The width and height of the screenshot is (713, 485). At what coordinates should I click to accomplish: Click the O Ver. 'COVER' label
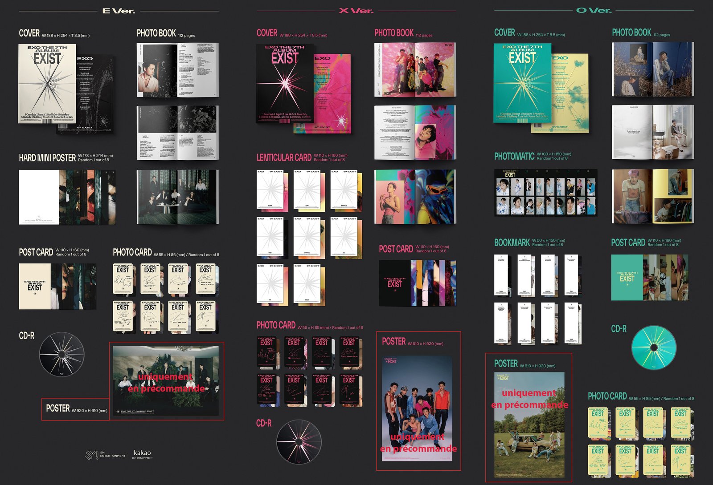[x=504, y=32]
